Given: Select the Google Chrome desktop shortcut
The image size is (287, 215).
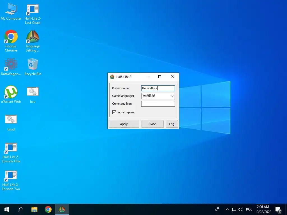Looking at the screenshot, I should click(x=11, y=41).
